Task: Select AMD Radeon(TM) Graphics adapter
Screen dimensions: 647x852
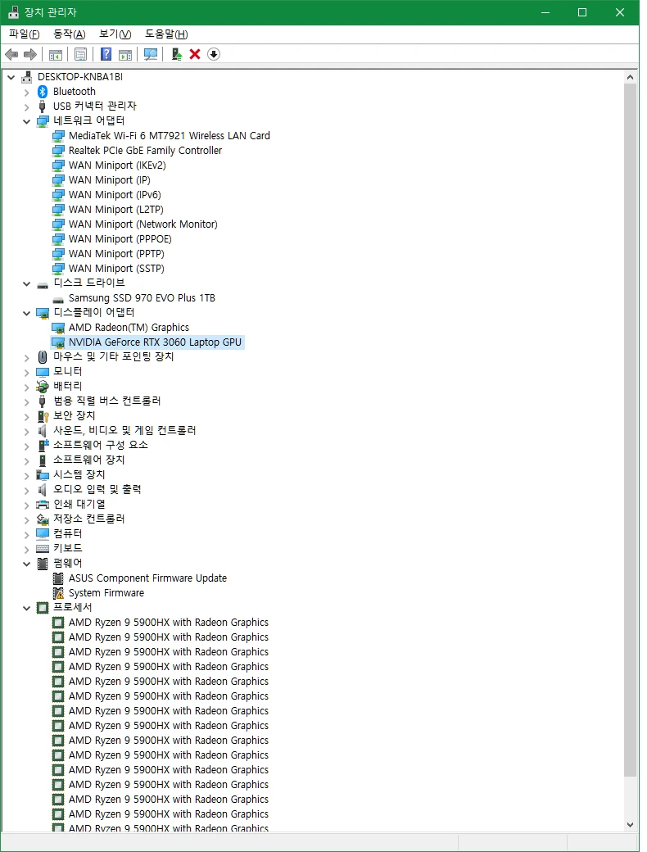Action: [129, 328]
